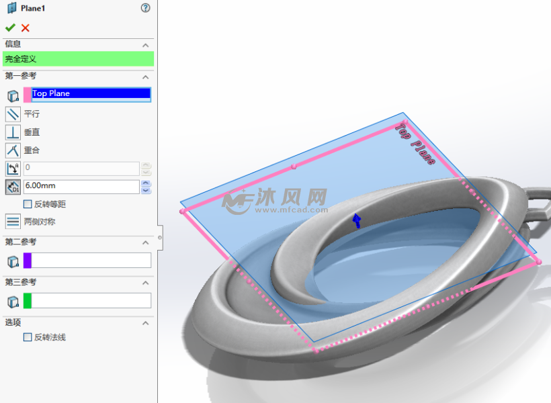Click the second reference selection box
The width and height of the screenshot is (551, 403).
coord(91,261)
